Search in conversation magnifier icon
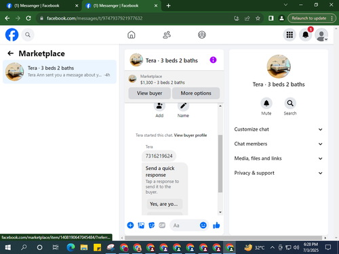The height and width of the screenshot is (254, 339). [290, 104]
